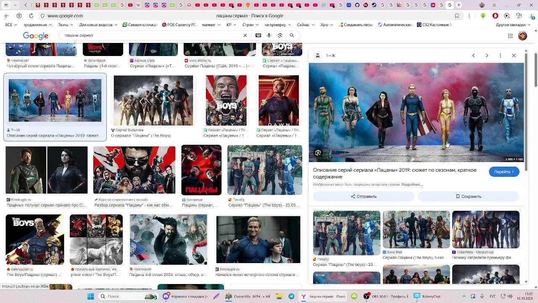Screen dimensions: 538x303
Task: Click the Google logo
Action: coord(35,36)
